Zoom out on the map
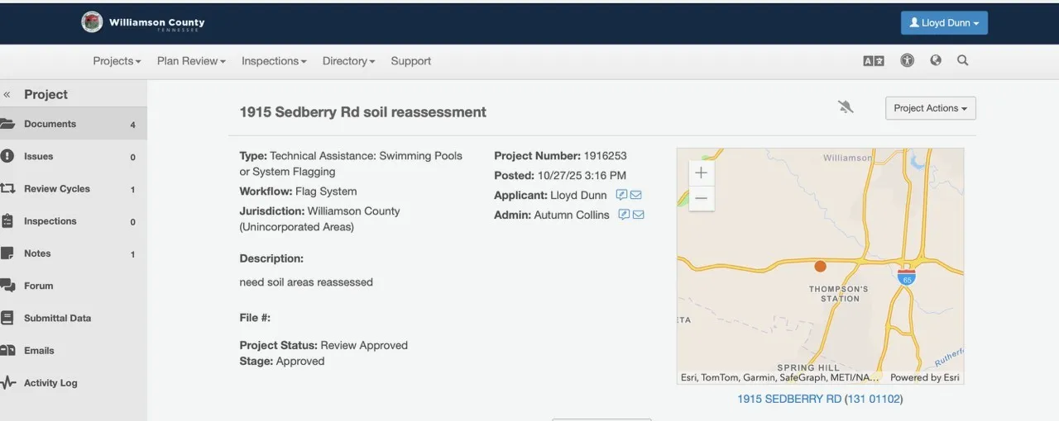Image resolution: width=1059 pixels, height=421 pixels. (x=701, y=198)
